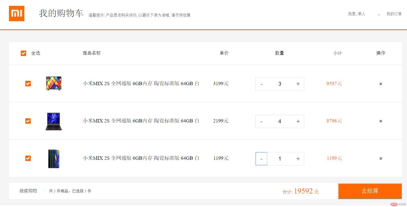
Task: Click the 2199元 unit price
Action: pyautogui.click(x=221, y=121)
